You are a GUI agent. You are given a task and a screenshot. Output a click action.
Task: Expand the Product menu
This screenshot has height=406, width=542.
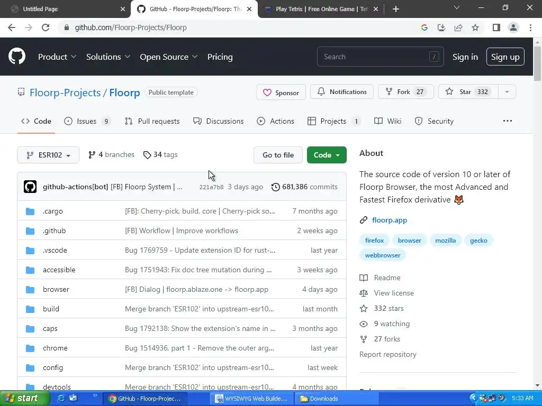(x=57, y=57)
